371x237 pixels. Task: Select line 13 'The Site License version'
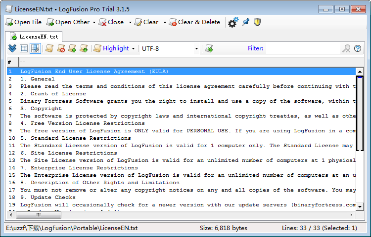pos(181,160)
